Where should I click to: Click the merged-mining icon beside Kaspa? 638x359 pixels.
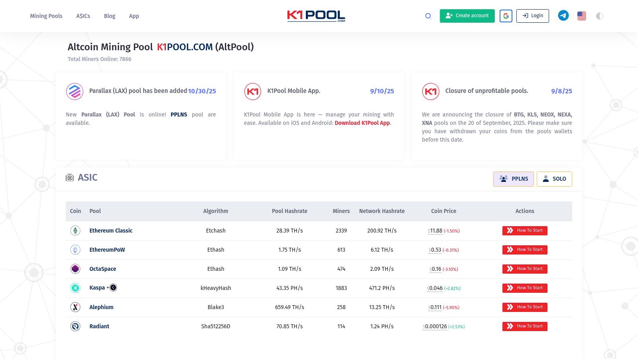(x=113, y=288)
